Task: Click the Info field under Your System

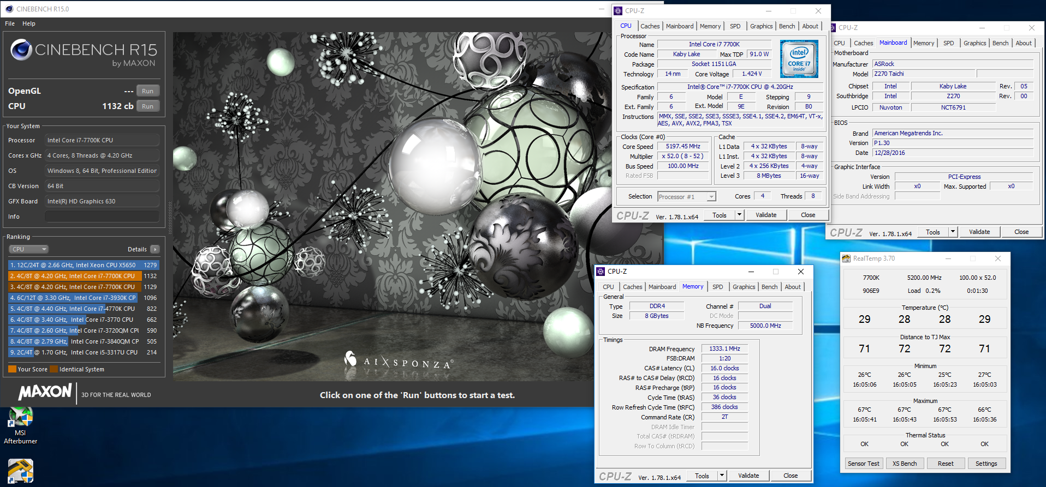Action: click(x=102, y=217)
